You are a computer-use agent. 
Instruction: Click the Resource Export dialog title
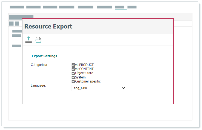[48, 26]
